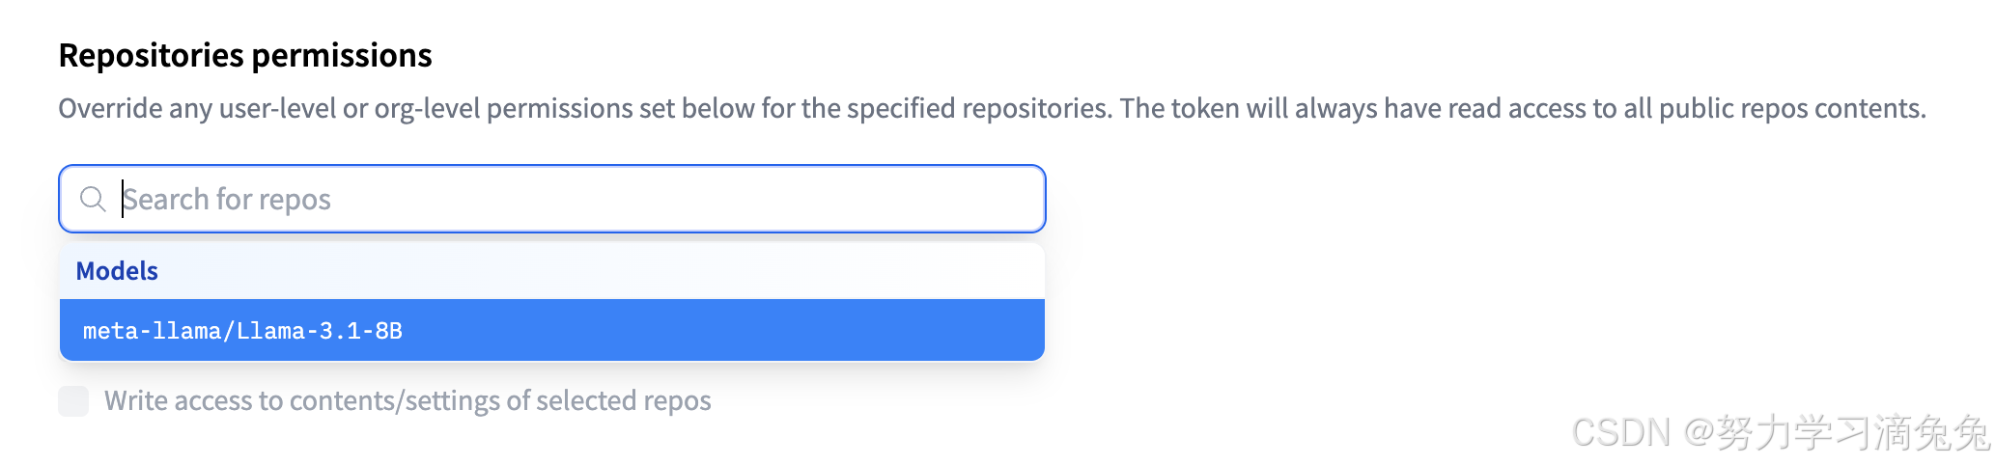This screenshot has height=465, width=1995.
Task: Select meta-llama/Llama-3.1-8B from the dropdown
Action: point(552,330)
